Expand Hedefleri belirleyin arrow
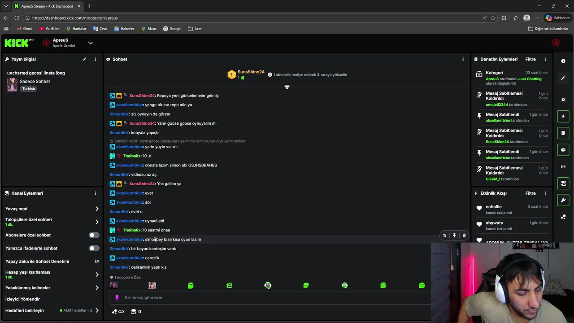 [x=97, y=310]
